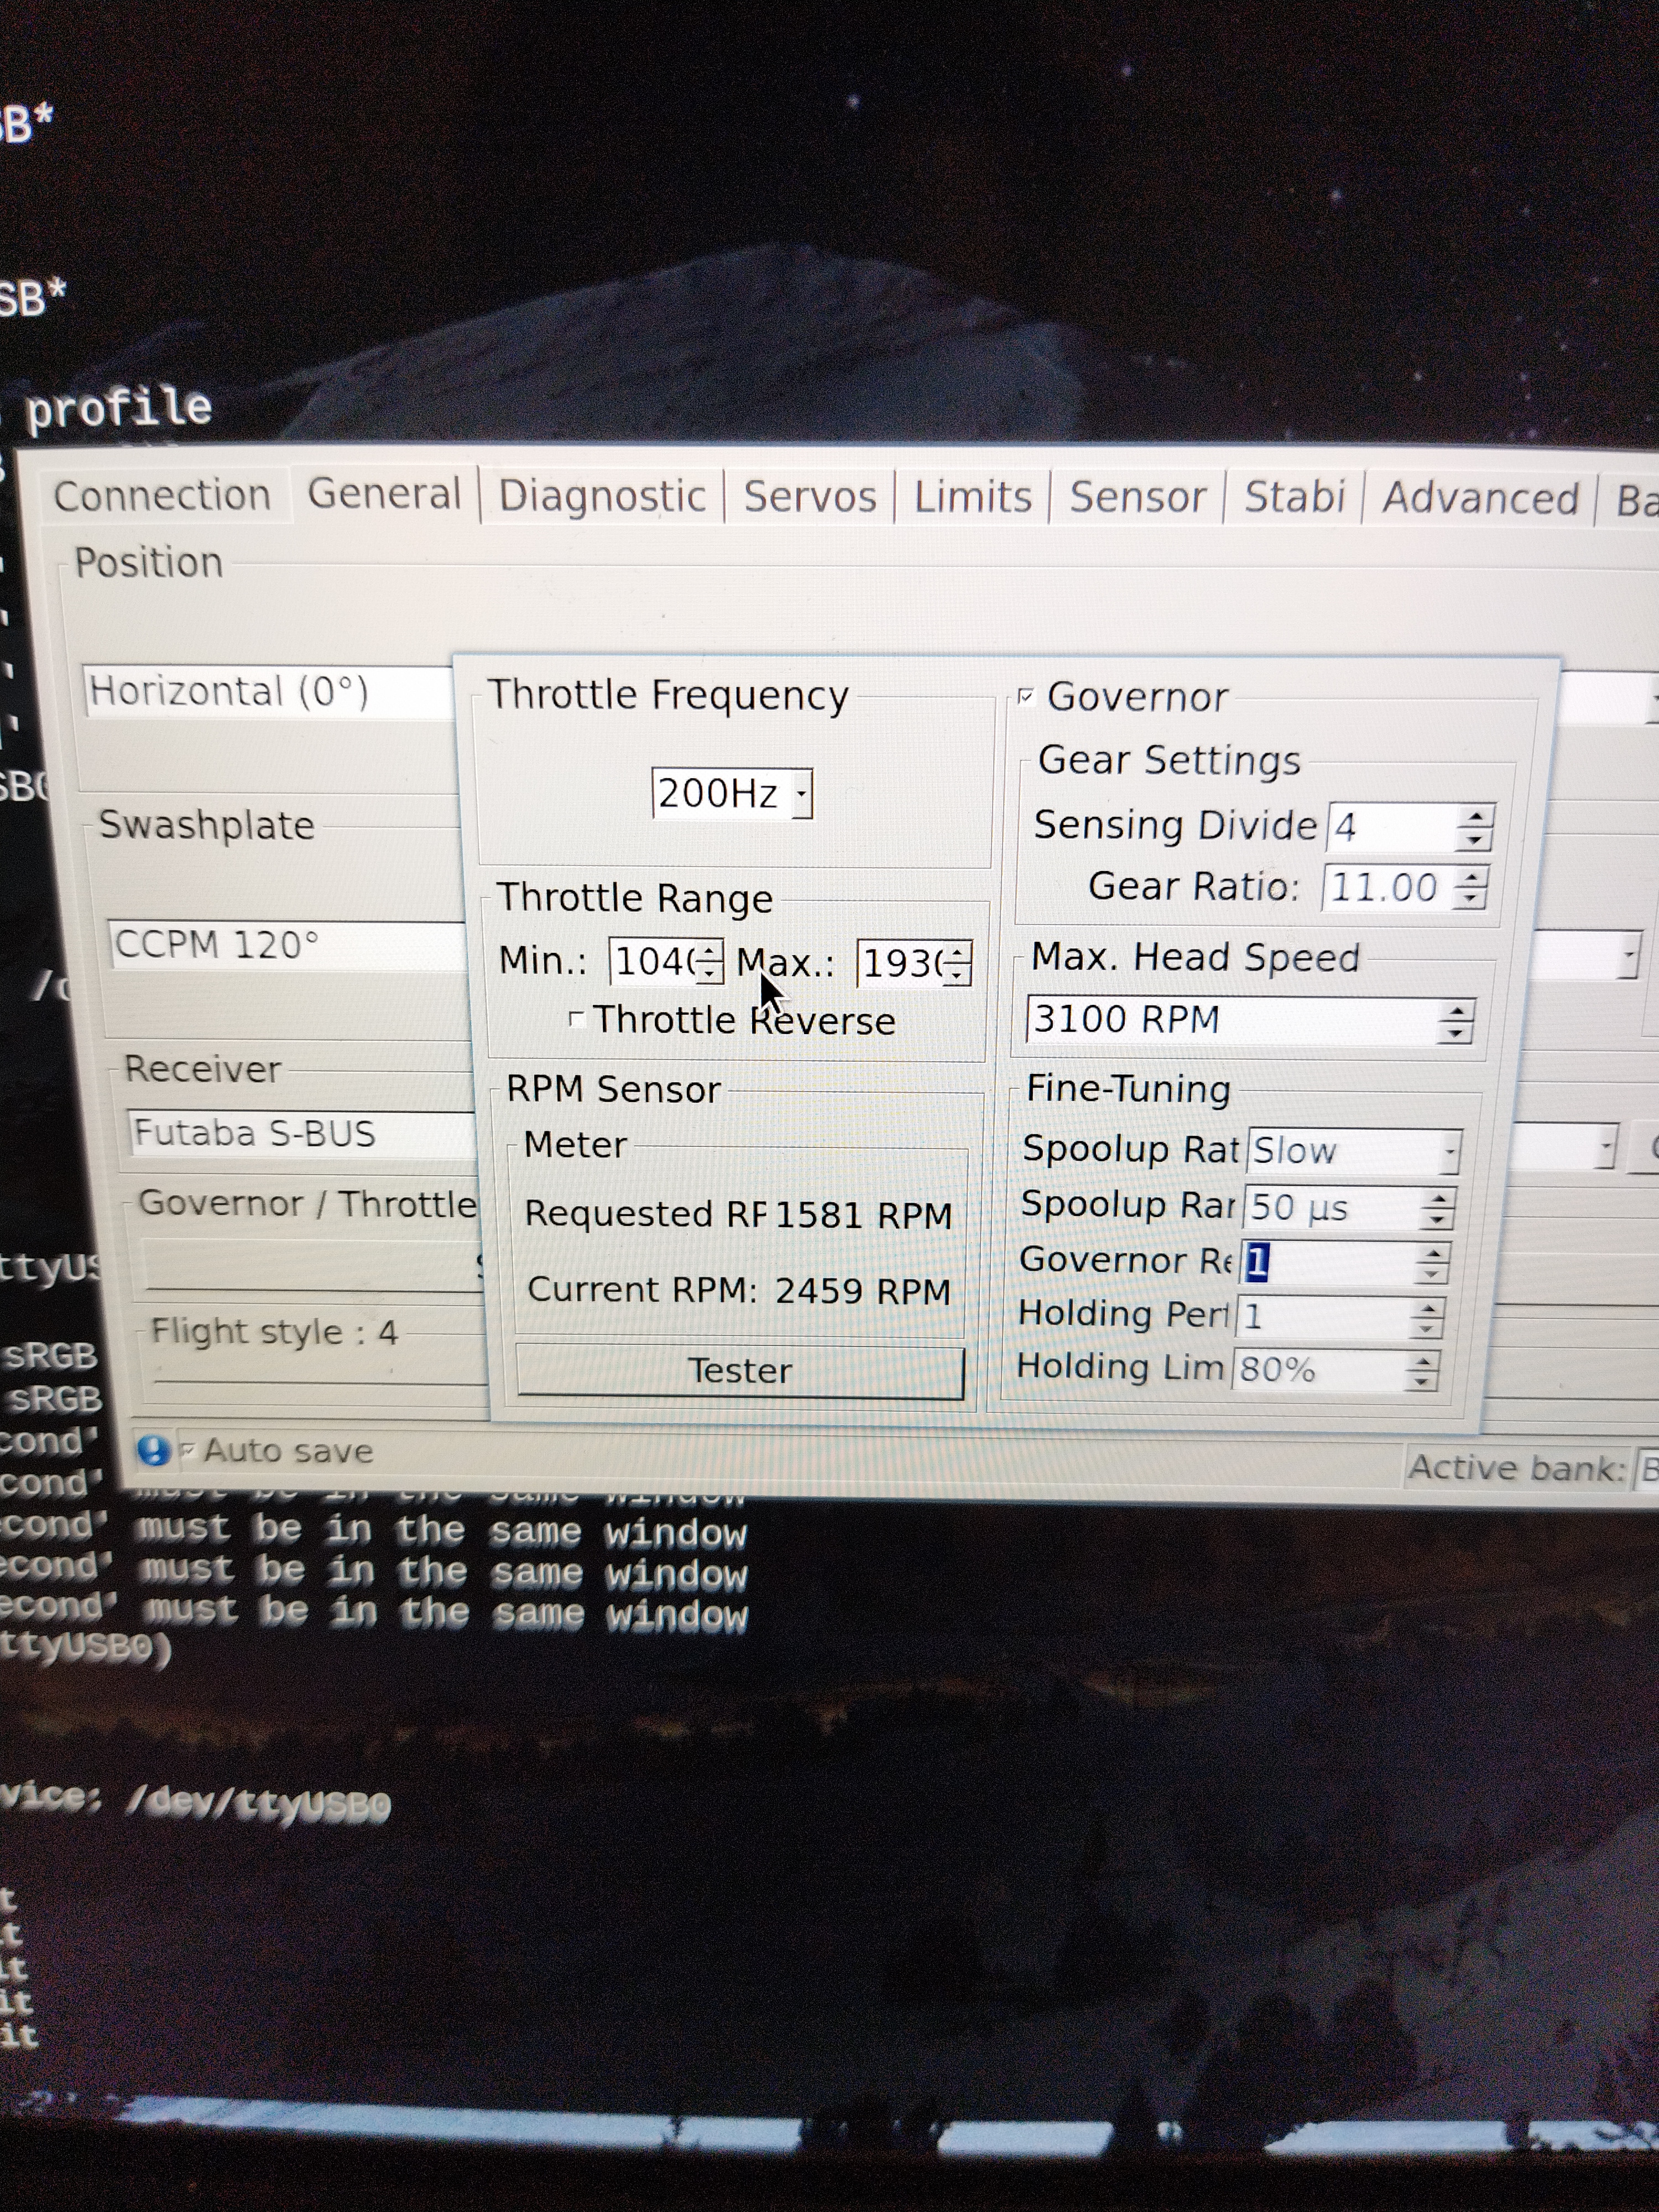Increase Throttle Range Max. value arrow
The width and height of the screenshot is (1659, 2212).
(957, 953)
